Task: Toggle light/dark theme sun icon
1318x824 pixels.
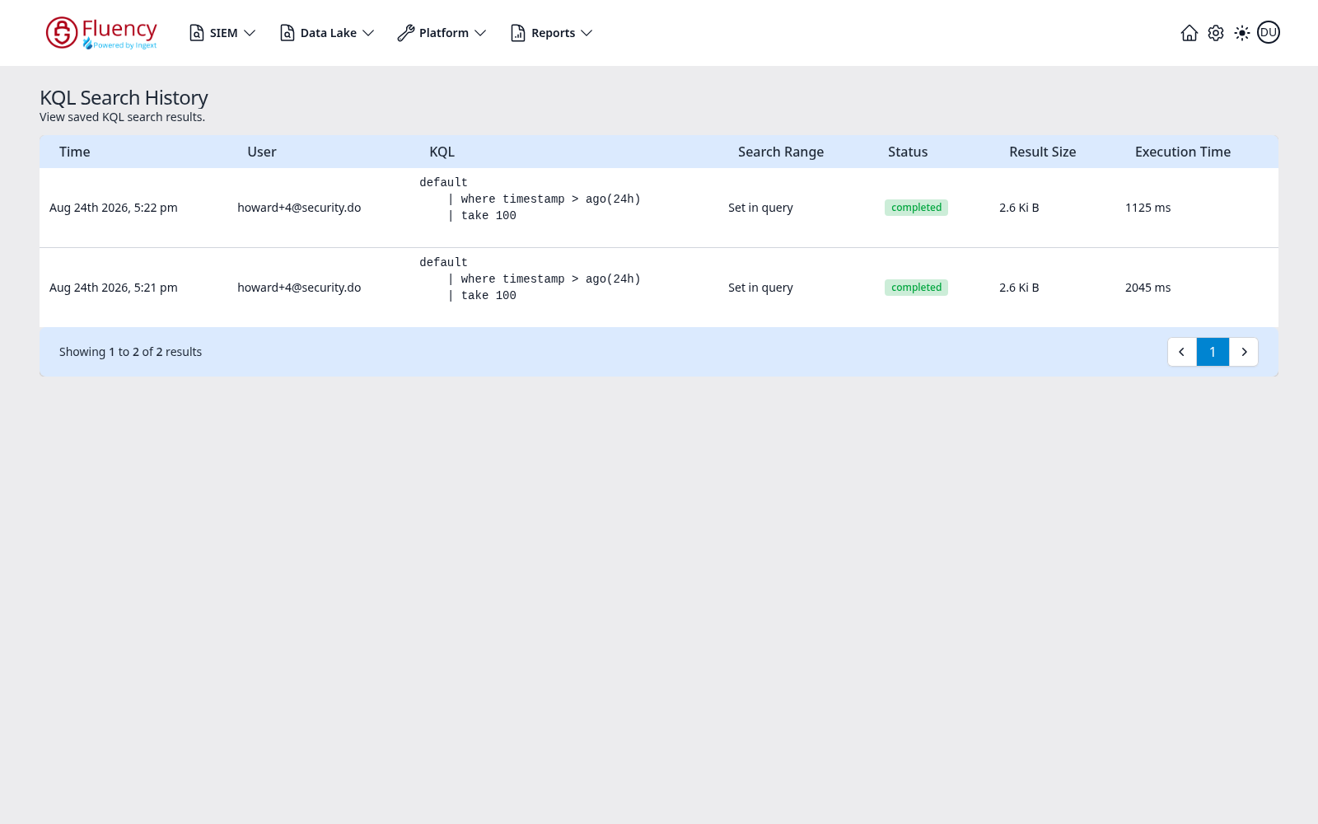Action: pos(1242,33)
